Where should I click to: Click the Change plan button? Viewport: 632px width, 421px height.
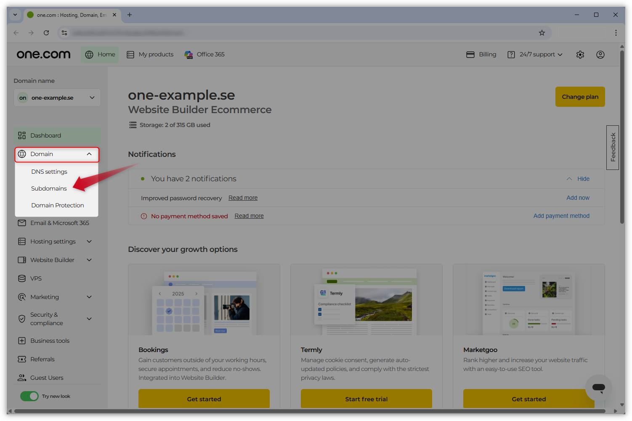click(x=580, y=97)
